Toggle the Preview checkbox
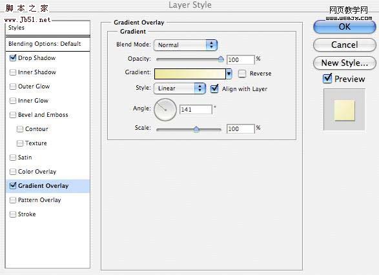 pyautogui.click(x=327, y=79)
